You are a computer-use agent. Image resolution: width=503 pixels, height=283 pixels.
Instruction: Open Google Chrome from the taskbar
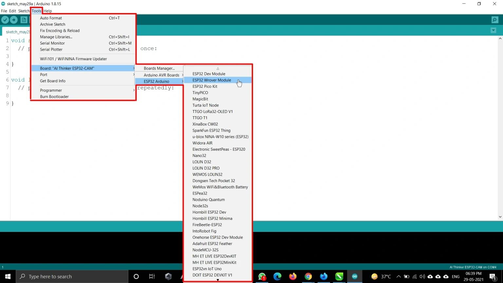coord(308,276)
